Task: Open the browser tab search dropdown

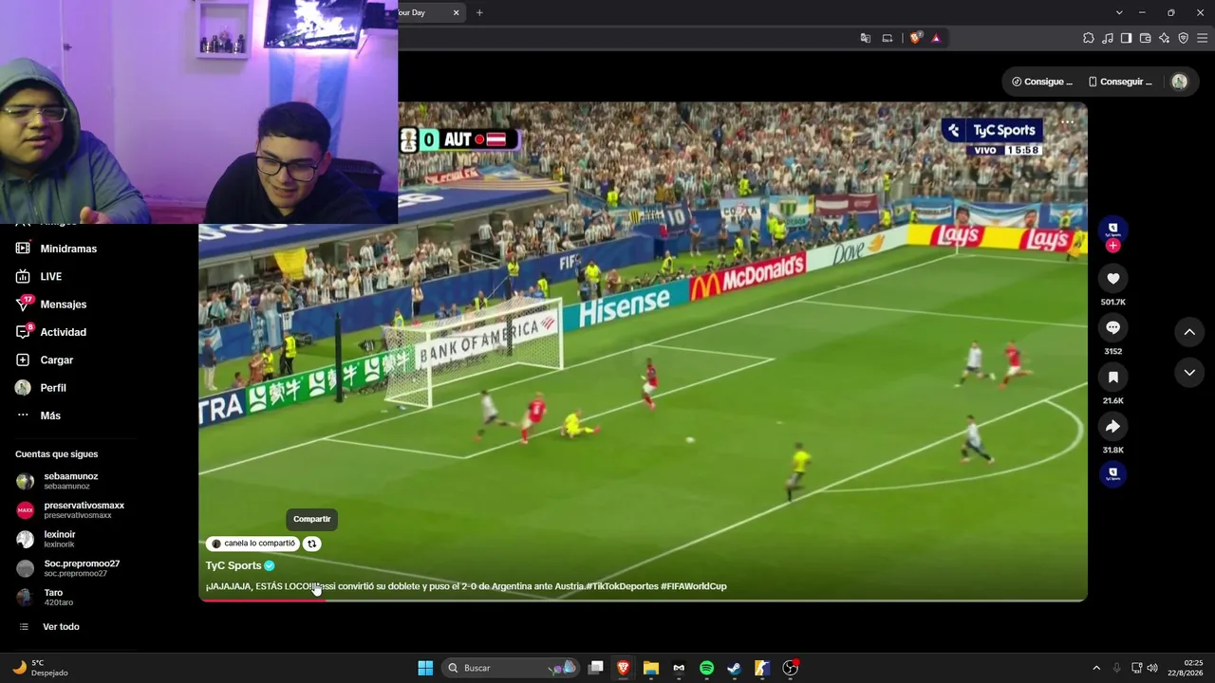Action: click(x=1119, y=12)
